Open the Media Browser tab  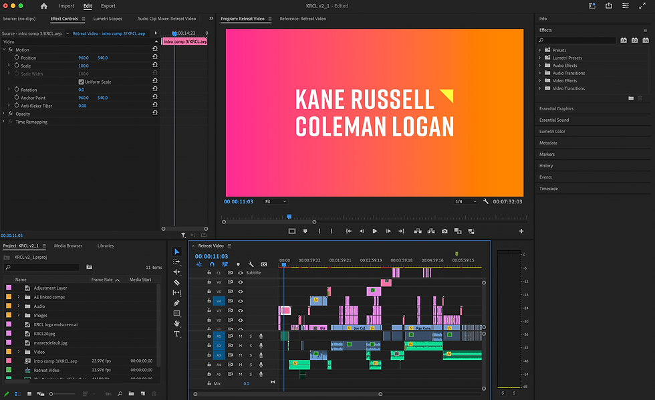(68, 245)
